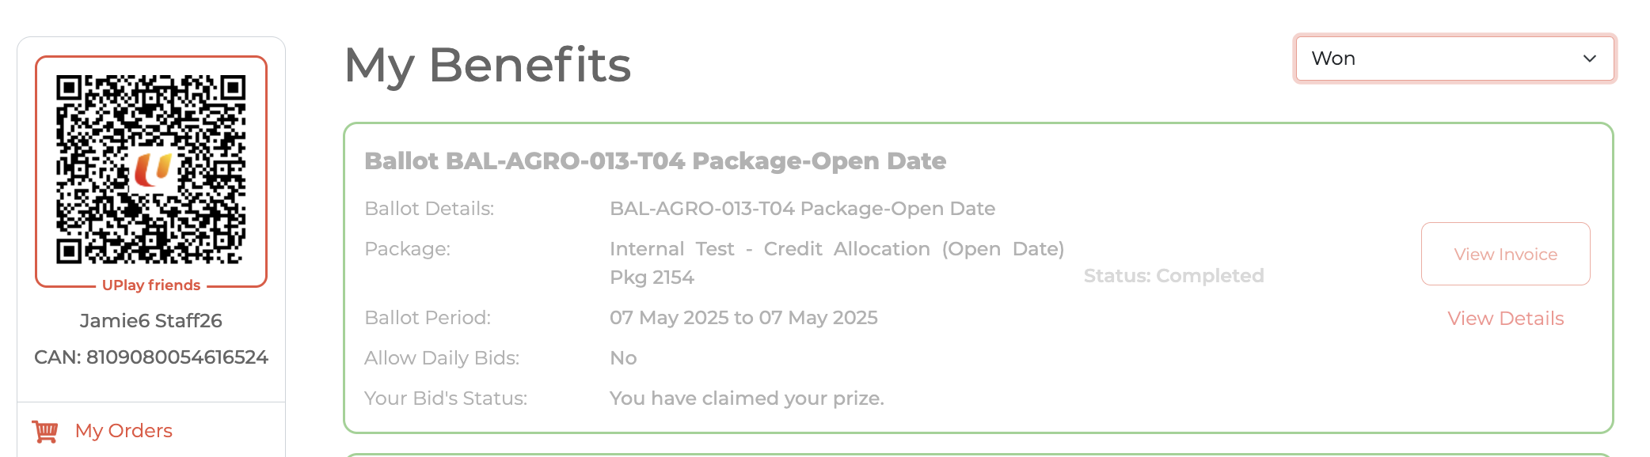Open the Won filter dropdown

coord(1454,59)
